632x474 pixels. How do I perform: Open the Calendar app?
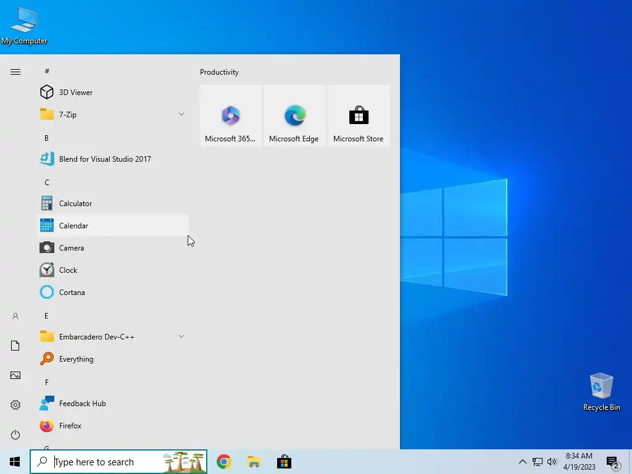click(x=113, y=226)
